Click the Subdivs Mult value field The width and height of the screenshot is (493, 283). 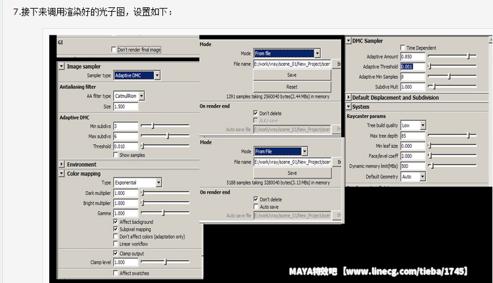413,87
